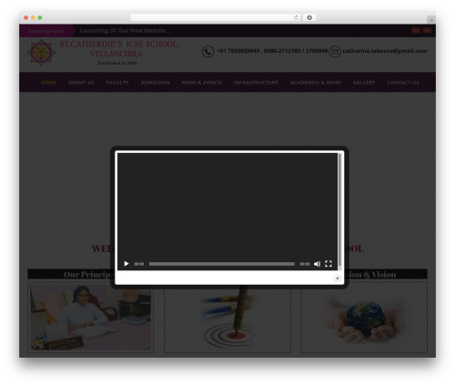Go to the Faculty menu item

point(117,83)
